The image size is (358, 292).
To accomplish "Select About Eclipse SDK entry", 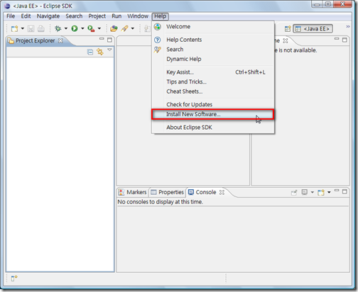I will (x=213, y=128).
